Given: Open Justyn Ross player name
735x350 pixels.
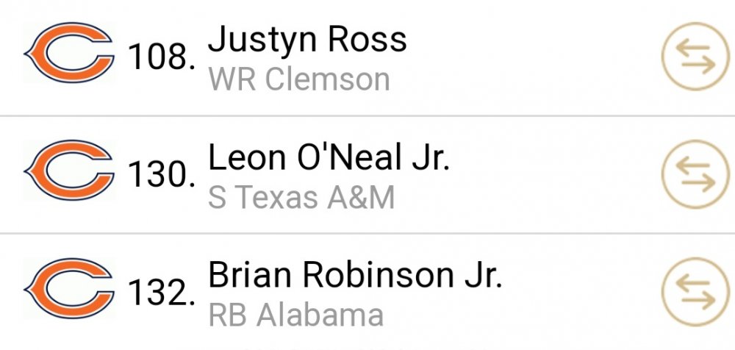Looking at the screenshot, I should coord(307,39).
